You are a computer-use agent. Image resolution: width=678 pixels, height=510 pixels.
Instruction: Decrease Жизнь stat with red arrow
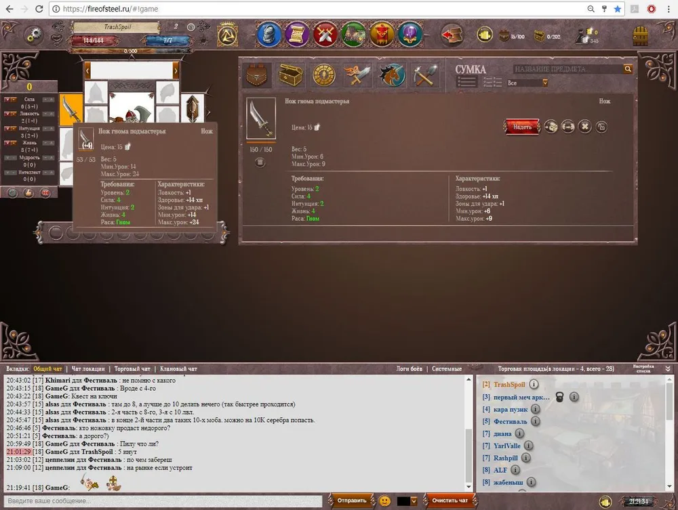(7, 143)
